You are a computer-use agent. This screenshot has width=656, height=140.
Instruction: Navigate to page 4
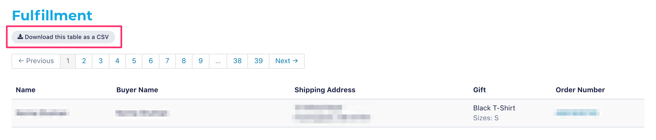coord(117,61)
